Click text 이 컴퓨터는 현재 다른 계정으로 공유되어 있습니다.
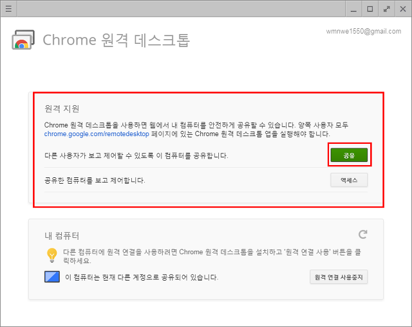Image resolution: width=412 pixels, height=327 pixels. pos(142,277)
